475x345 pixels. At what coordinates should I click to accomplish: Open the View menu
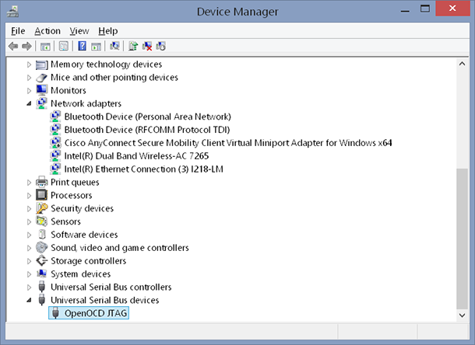click(x=79, y=30)
